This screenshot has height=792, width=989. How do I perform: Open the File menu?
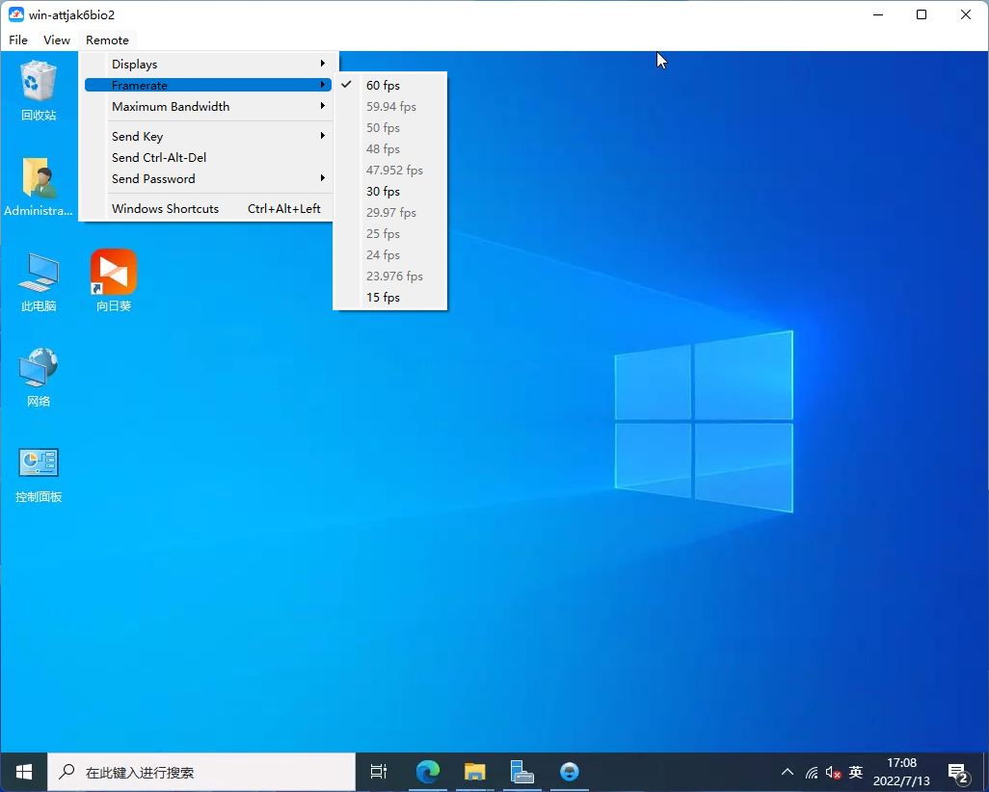point(18,40)
